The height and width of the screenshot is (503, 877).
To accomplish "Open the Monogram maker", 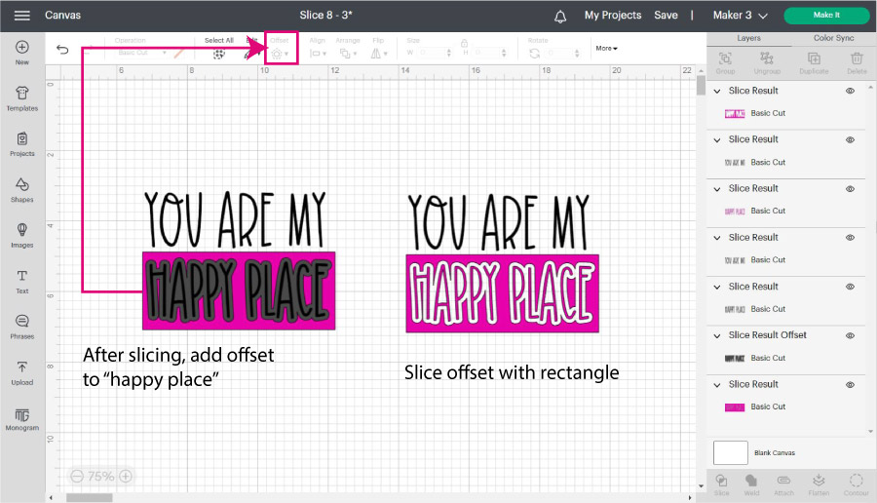I will click(x=21, y=419).
